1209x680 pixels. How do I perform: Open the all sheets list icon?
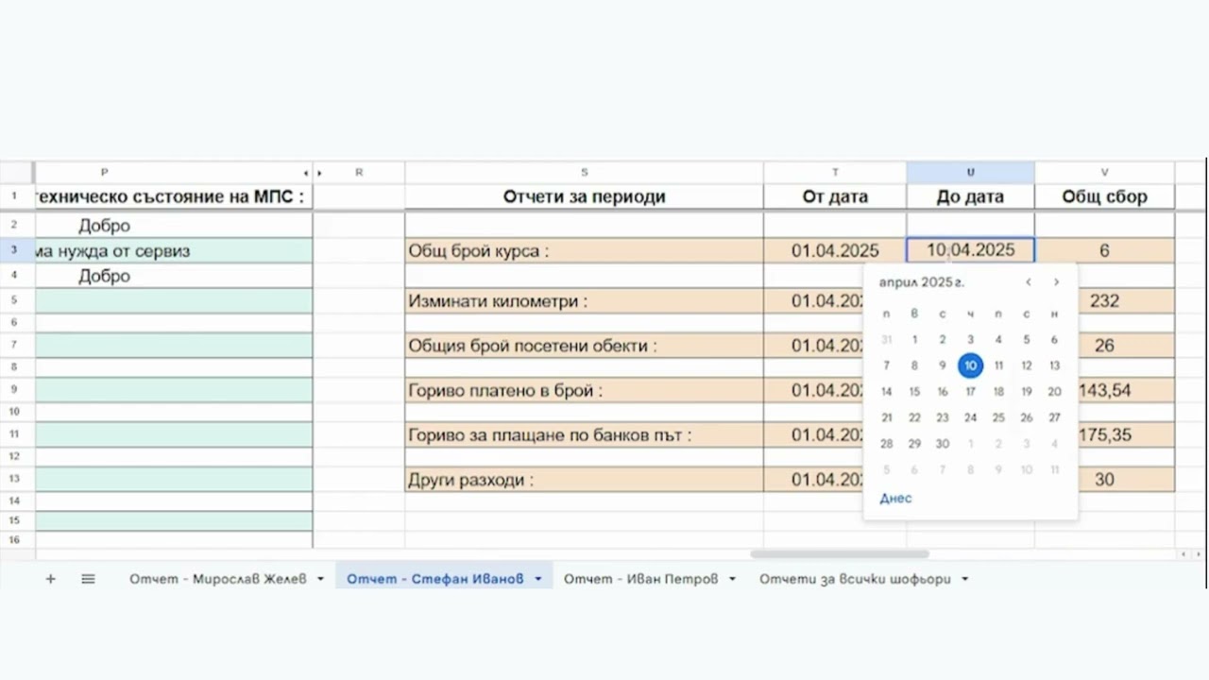(88, 579)
